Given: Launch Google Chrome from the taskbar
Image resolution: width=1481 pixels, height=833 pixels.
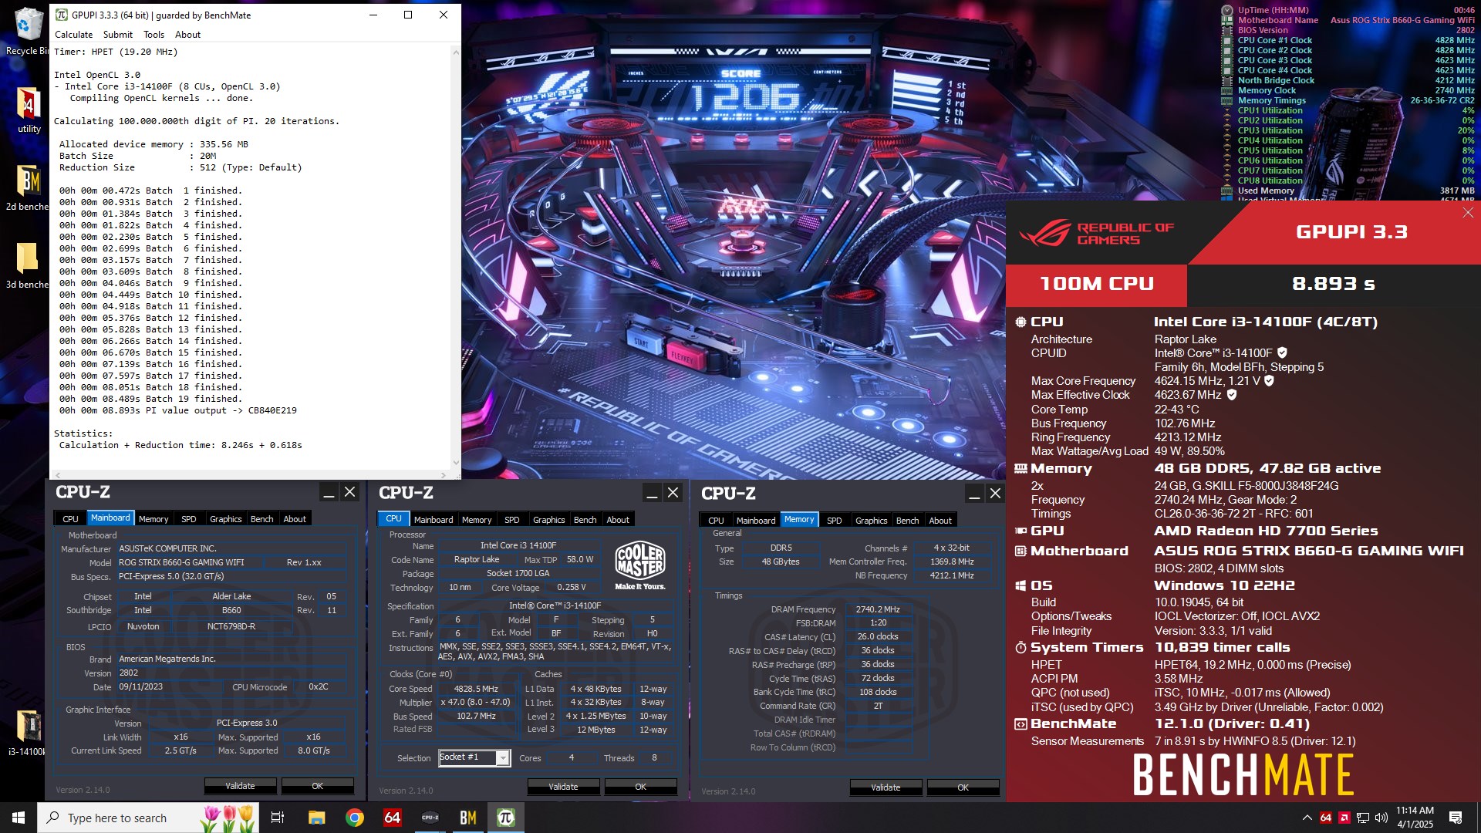Looking at the screenshot, I should (x=355, y=818).
